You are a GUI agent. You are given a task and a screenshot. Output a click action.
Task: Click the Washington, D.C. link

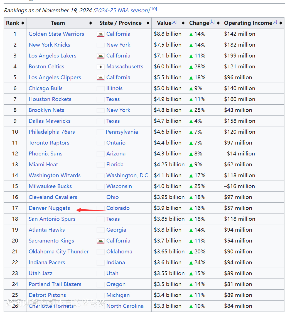[x=128, y=175]
